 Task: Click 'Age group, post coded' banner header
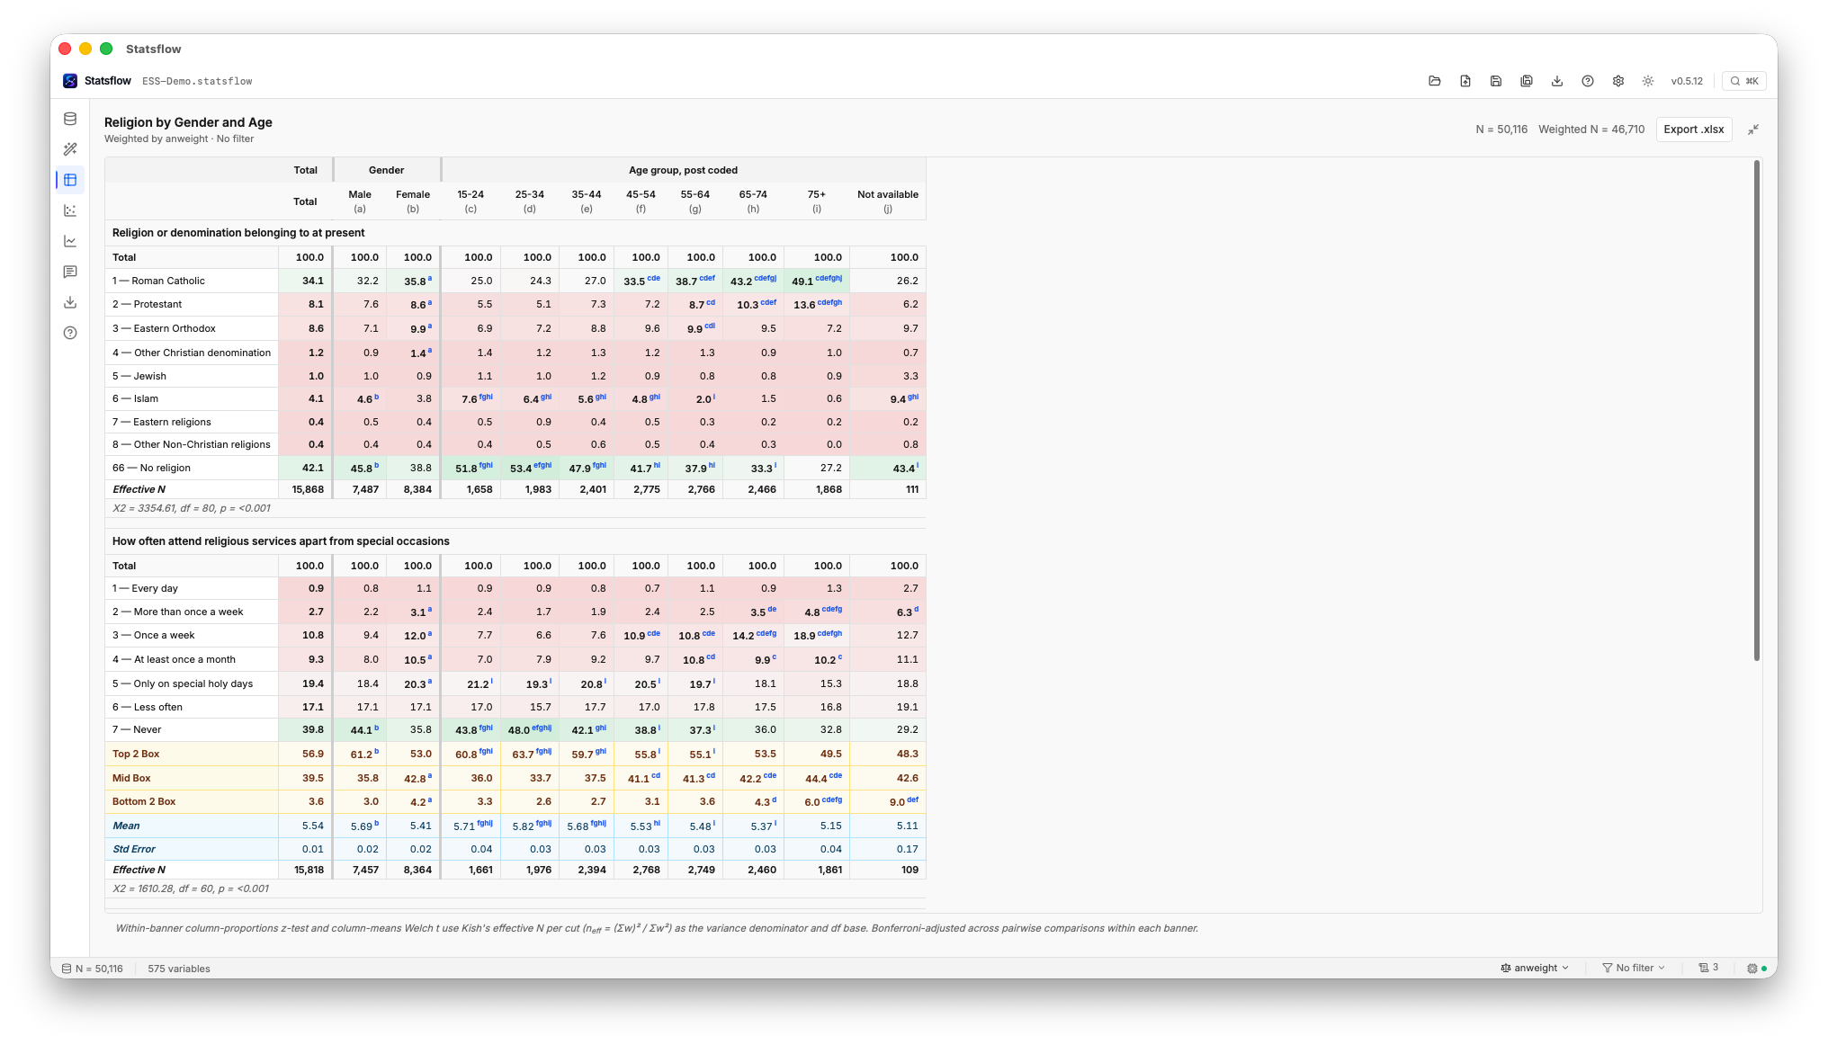(684, 170)
